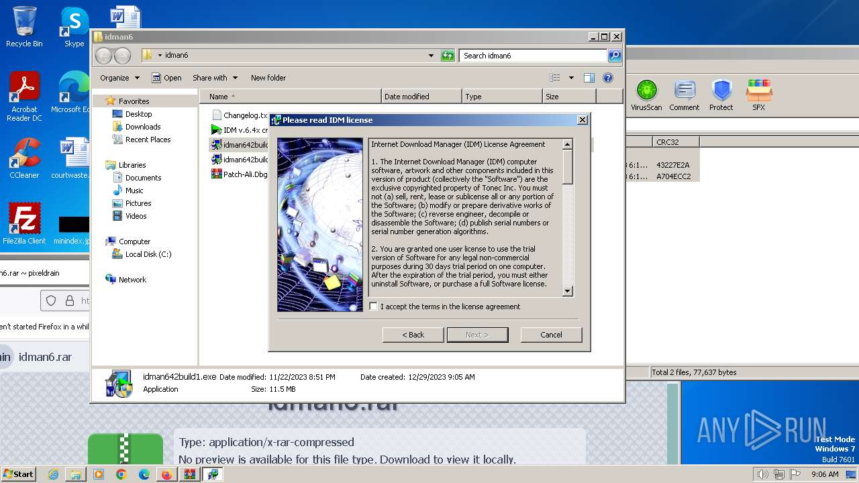
Task: Select the IDM v.6.4x file
Action: (x=240, y=130)
